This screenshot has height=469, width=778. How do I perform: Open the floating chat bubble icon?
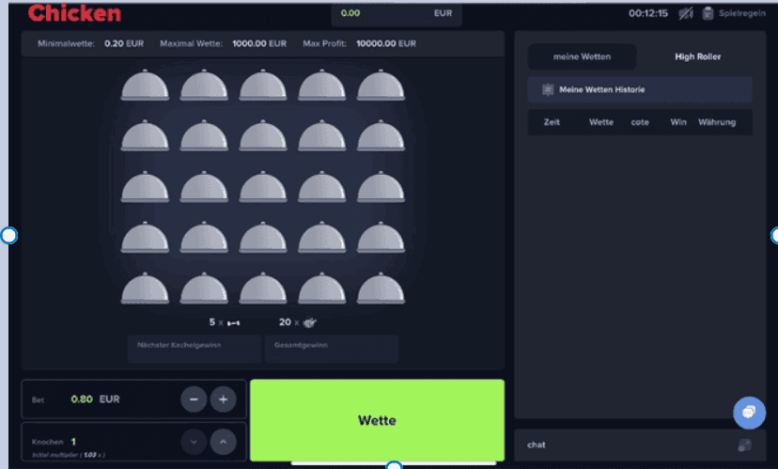749,413
